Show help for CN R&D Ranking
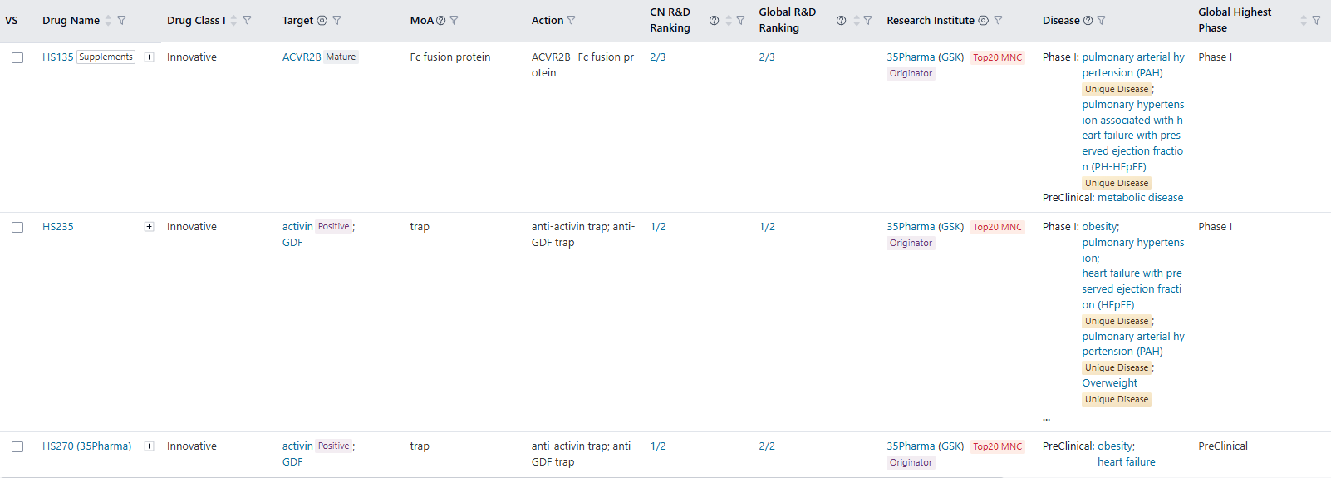 click(714, 21)
